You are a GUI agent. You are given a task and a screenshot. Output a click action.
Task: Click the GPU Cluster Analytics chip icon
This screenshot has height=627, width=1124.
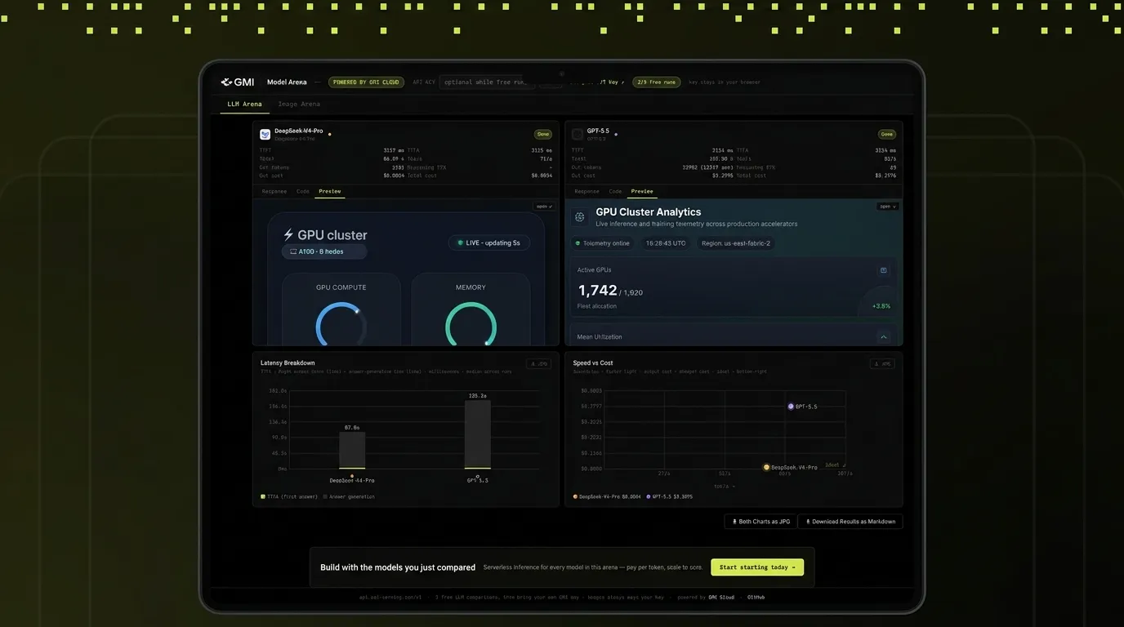[580, 216]
